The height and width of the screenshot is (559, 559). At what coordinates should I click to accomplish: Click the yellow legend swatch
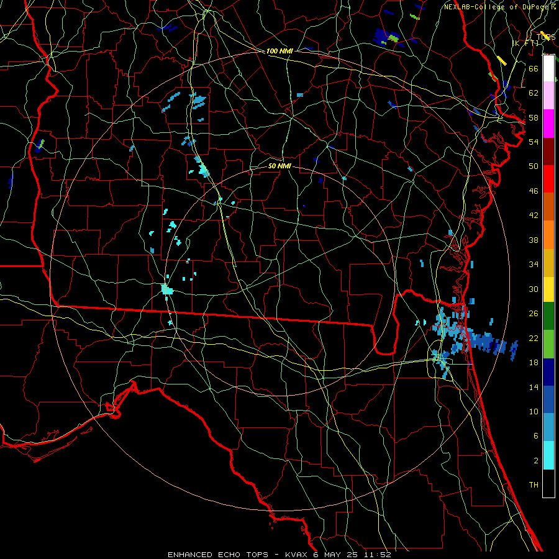click(x=548, y=289)
